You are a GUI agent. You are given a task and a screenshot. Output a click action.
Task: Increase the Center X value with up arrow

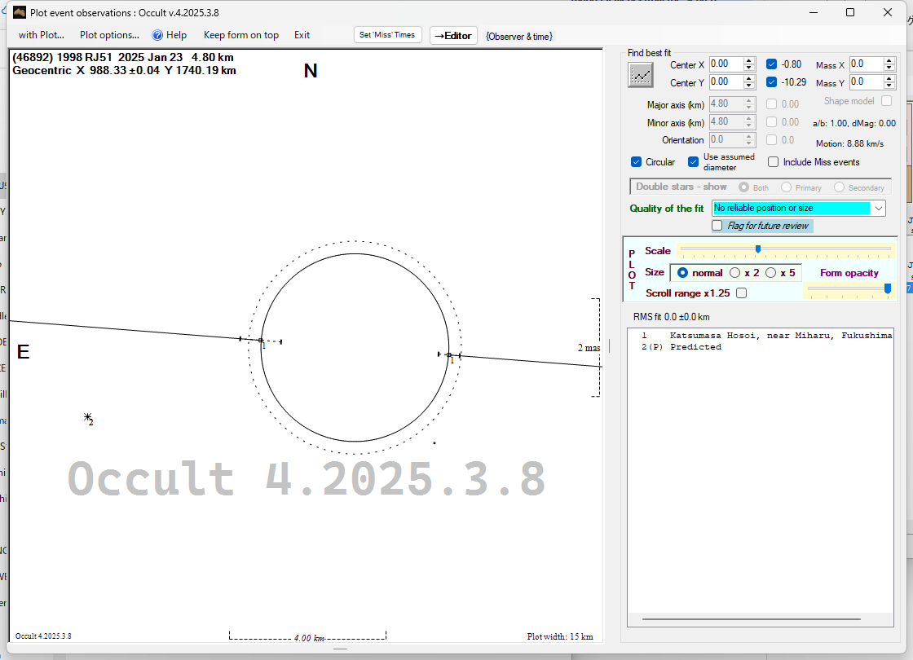point(748,61)
